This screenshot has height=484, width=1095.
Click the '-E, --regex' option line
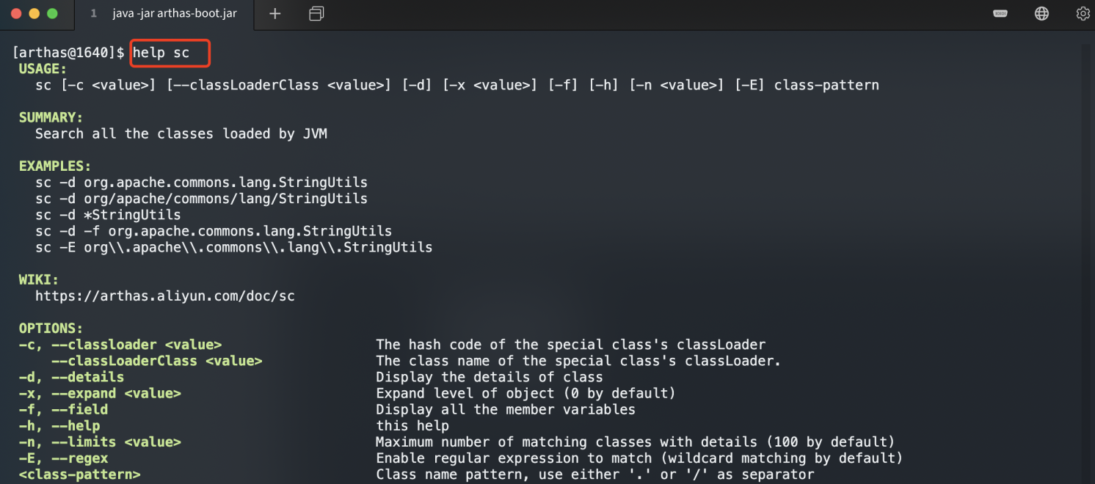63,458
